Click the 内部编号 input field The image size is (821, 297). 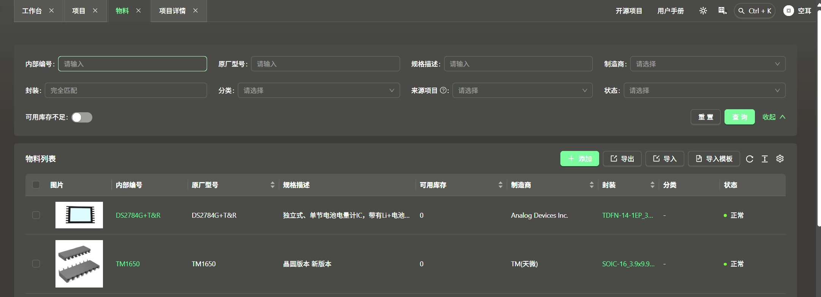click(x=132, y=64)
